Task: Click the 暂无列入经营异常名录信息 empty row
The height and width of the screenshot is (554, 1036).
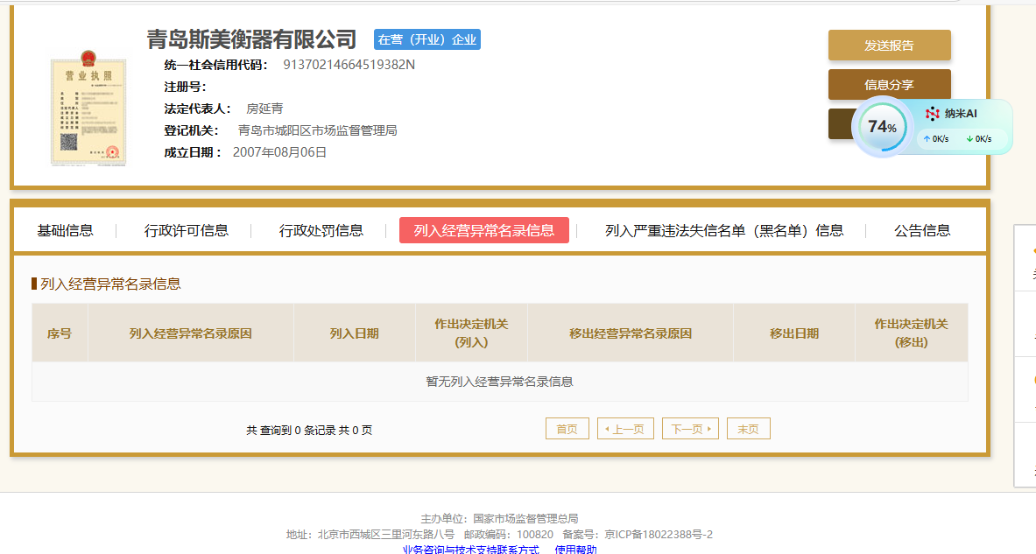Action: pos(499,382)
